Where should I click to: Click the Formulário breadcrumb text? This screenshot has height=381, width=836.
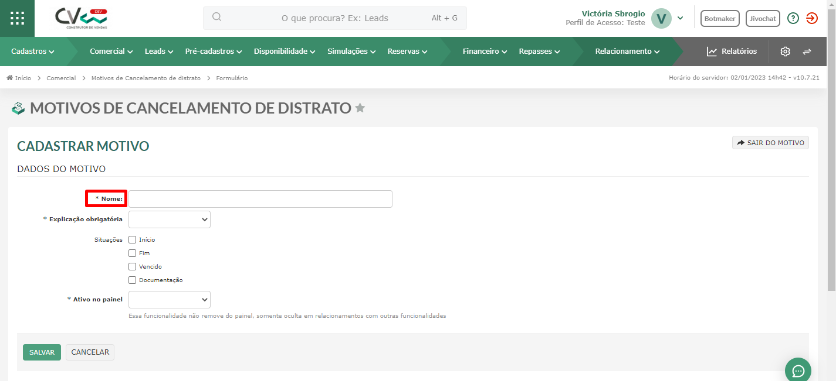coord(232,78)
